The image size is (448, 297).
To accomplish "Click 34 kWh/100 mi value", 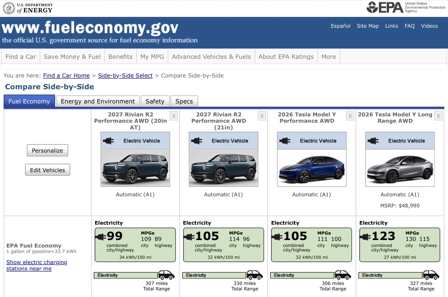I will pyautogui.click(x=135, y=257).
